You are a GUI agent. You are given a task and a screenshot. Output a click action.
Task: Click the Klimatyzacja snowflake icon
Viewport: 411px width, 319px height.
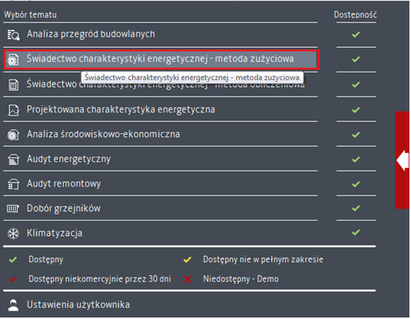click(13, 234)
